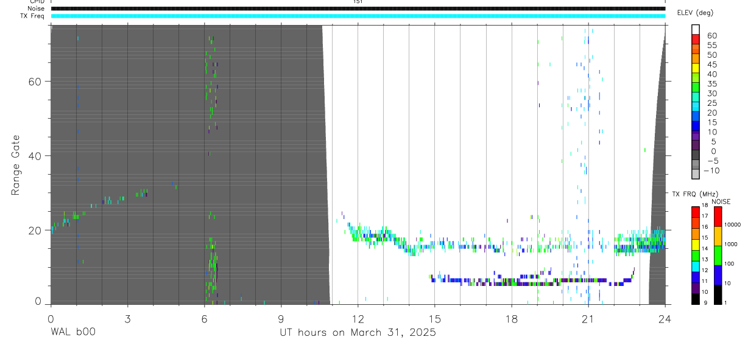Click the elevation legend value '60'
748x345 pixels.
(711, 35)
